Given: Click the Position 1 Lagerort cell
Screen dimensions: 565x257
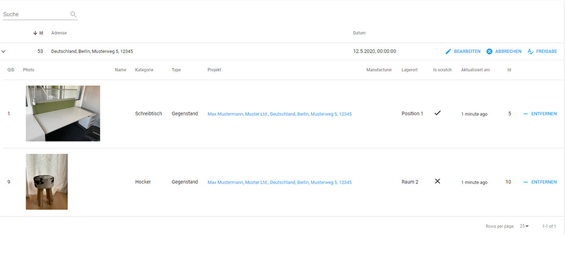Looking at the screenshot, I should click(412, 114).
